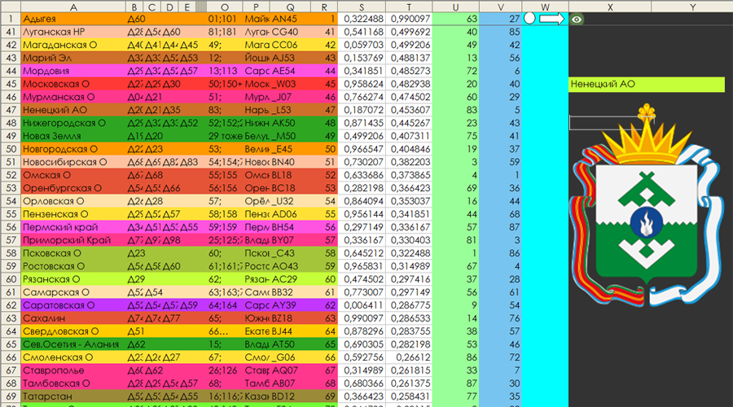Select column R header
Viewport: 733px width, 407px height.
click(324, 7)
